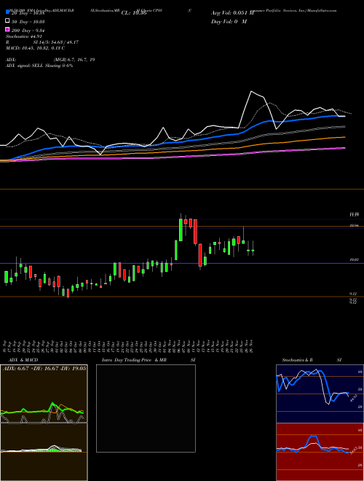Viewport: 364px width, 481px height.
Task: Select the '50 Day = 10.03' legend text
Action: coord(28,22)
